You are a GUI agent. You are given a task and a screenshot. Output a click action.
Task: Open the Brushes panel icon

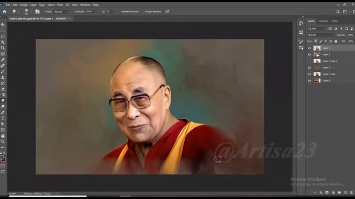coord(301,41)
